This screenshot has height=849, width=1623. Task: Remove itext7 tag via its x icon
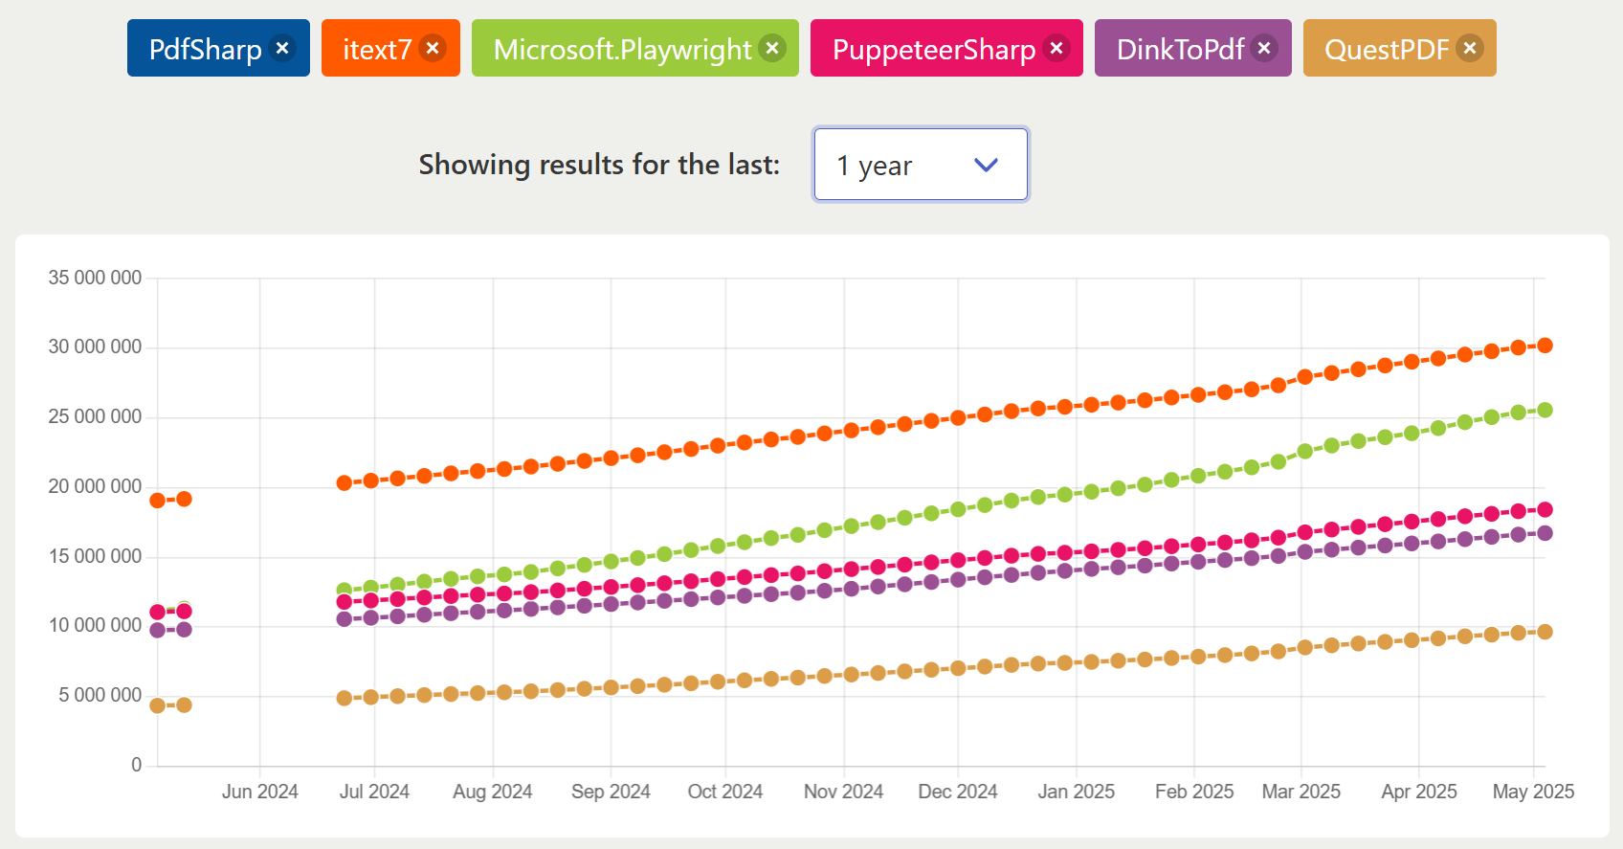433,48
